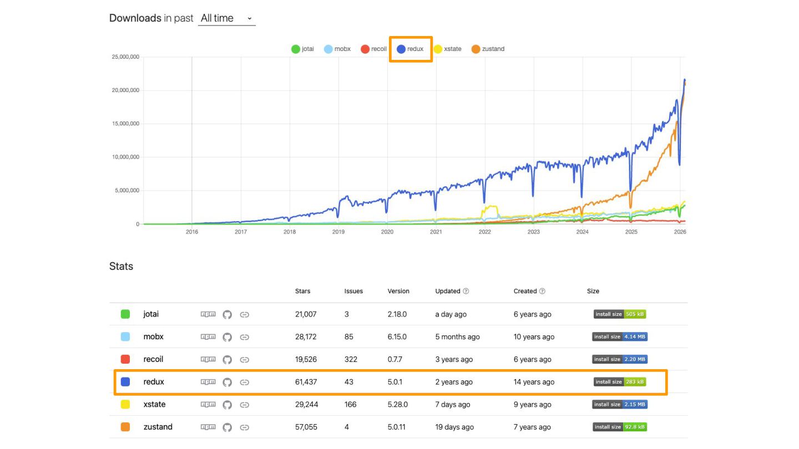
Task: Click recoil's homepage link icon
Action: [x=244, y=360]
